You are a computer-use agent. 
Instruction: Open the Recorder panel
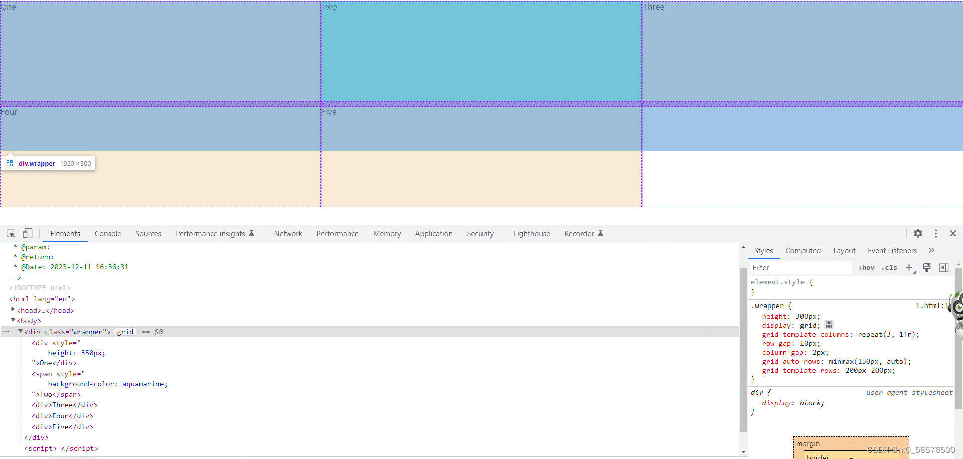(x=579, y=233)
